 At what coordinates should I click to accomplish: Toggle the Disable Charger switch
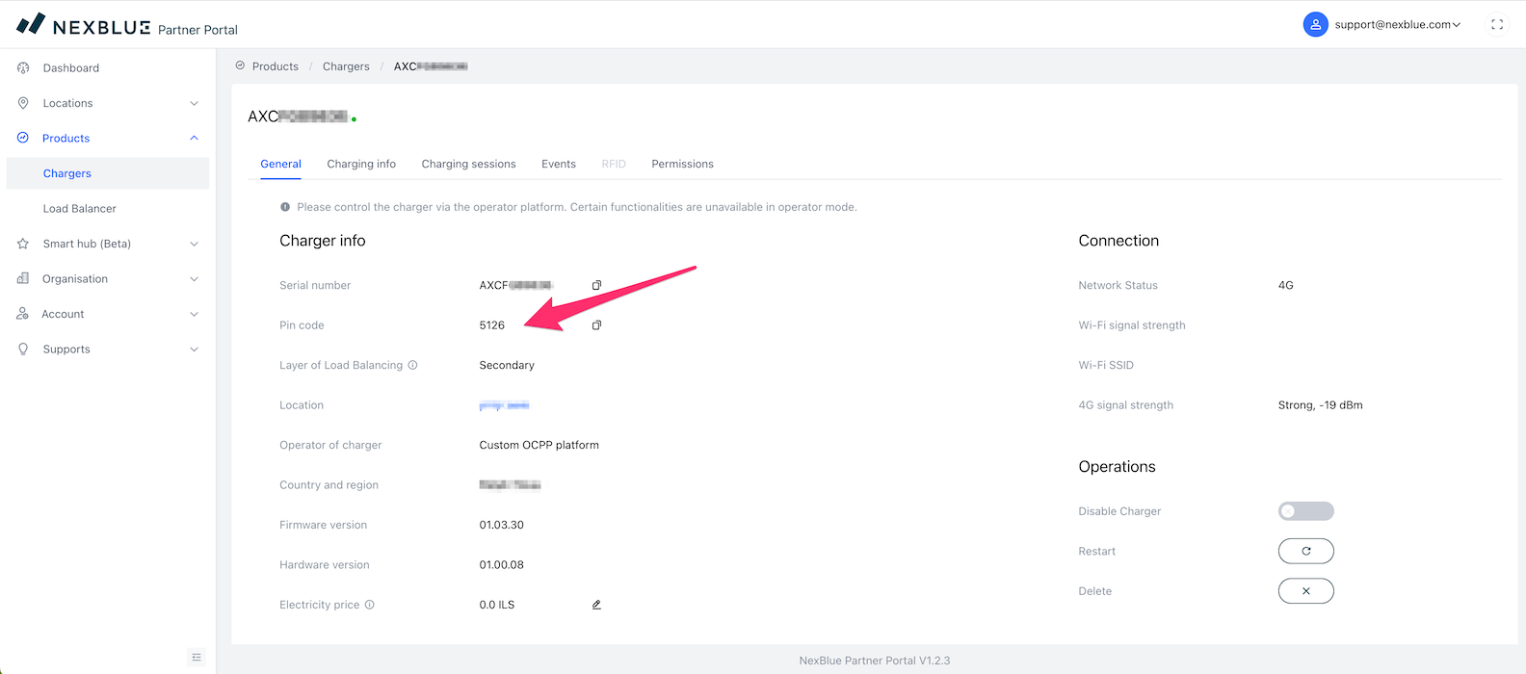pyautogui.click(x=1305, y=511)
